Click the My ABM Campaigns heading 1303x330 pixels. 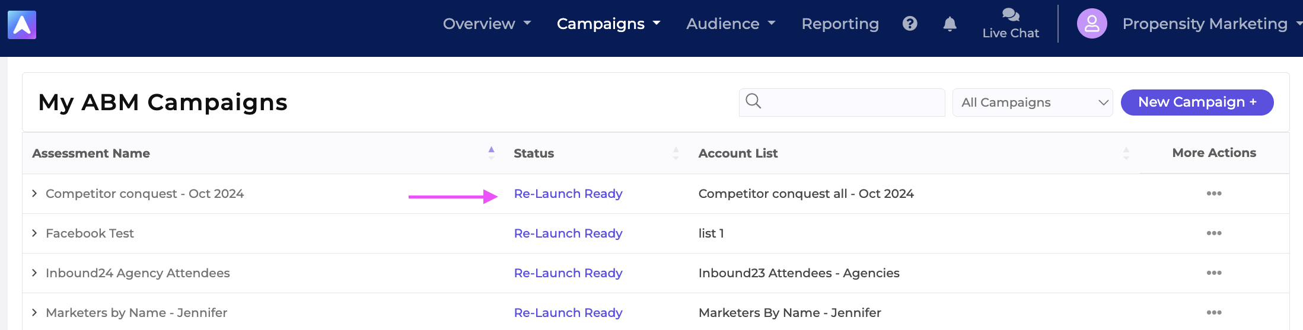coord(163,102)
